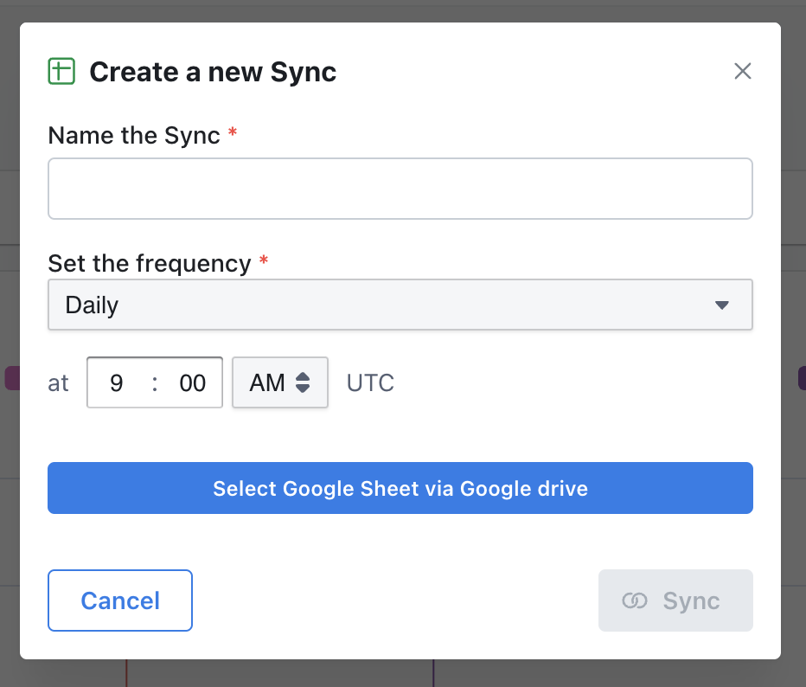Click the frequency dropdown caret arrow
Viewport: 806px width, 687px height.
click(722, 305)
